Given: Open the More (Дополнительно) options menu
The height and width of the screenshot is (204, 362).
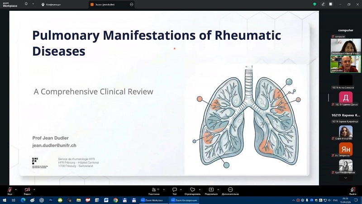Looking at the screenshot, I should pos(230,190).
